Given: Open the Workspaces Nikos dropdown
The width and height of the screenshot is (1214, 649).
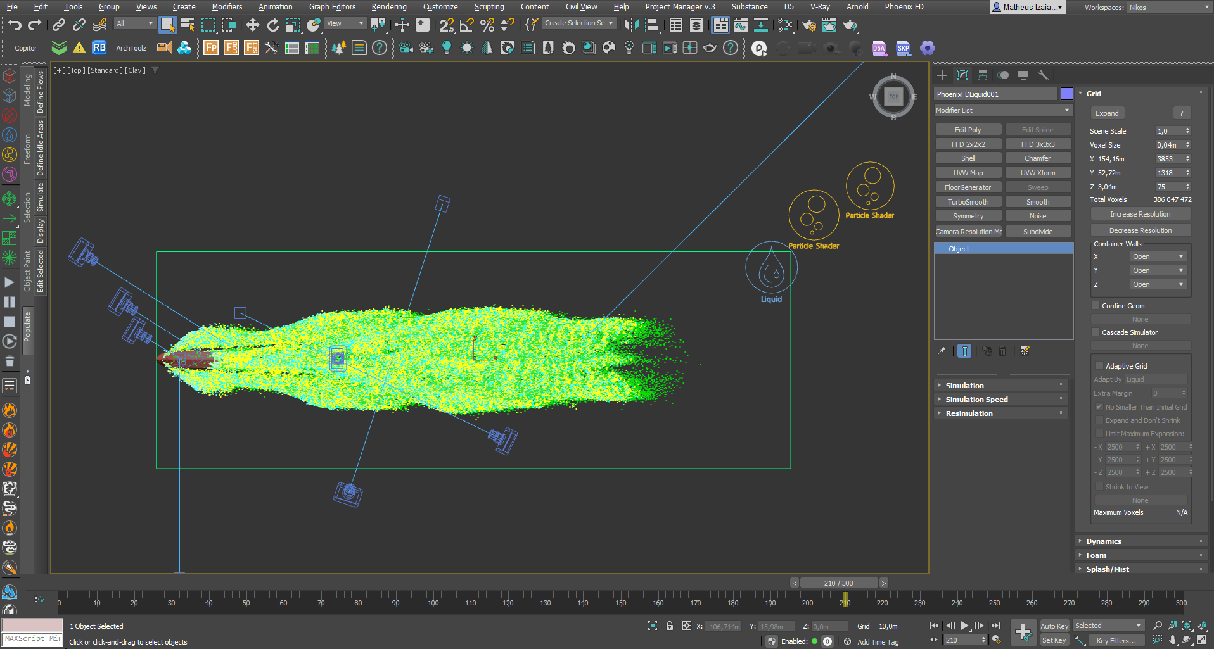Looking at the screenshot, I should pyautogui.click(x=1170, y=8).
